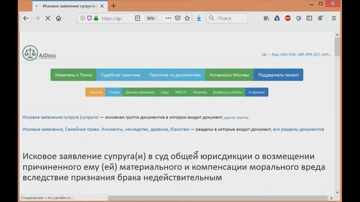360x202 pixels.
Task: Open Новости in the submenu
Action: (95, 92)
